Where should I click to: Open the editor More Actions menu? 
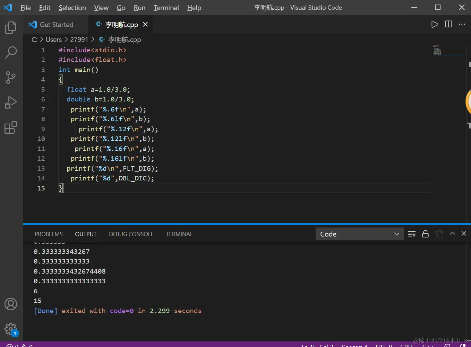(462, 24)
